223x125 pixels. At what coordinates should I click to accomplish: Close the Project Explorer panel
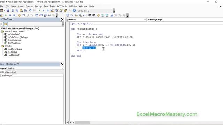coord(62,19)
